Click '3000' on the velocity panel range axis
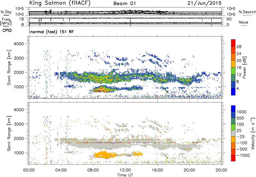The width and height of the screenshot is (256, 177). click(19, 124)
